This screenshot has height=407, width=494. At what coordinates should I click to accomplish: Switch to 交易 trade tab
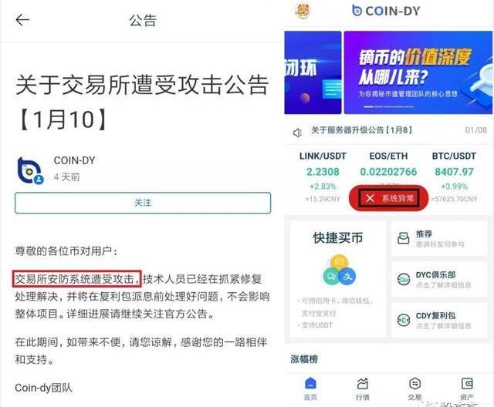(x=414, y=388)
